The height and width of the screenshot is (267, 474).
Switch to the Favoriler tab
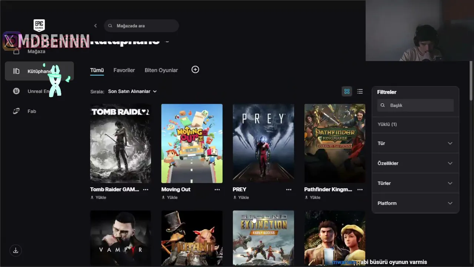(124, 70)
